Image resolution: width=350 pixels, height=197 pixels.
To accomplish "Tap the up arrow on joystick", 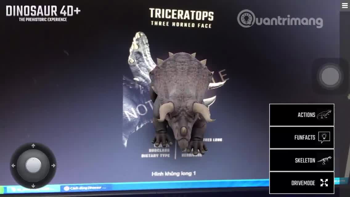I will [33, 146].
